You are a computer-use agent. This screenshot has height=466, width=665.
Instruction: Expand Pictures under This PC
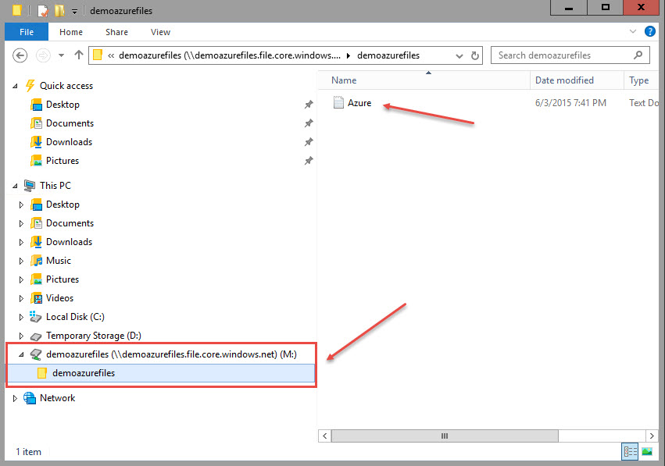tap(21, 279)
